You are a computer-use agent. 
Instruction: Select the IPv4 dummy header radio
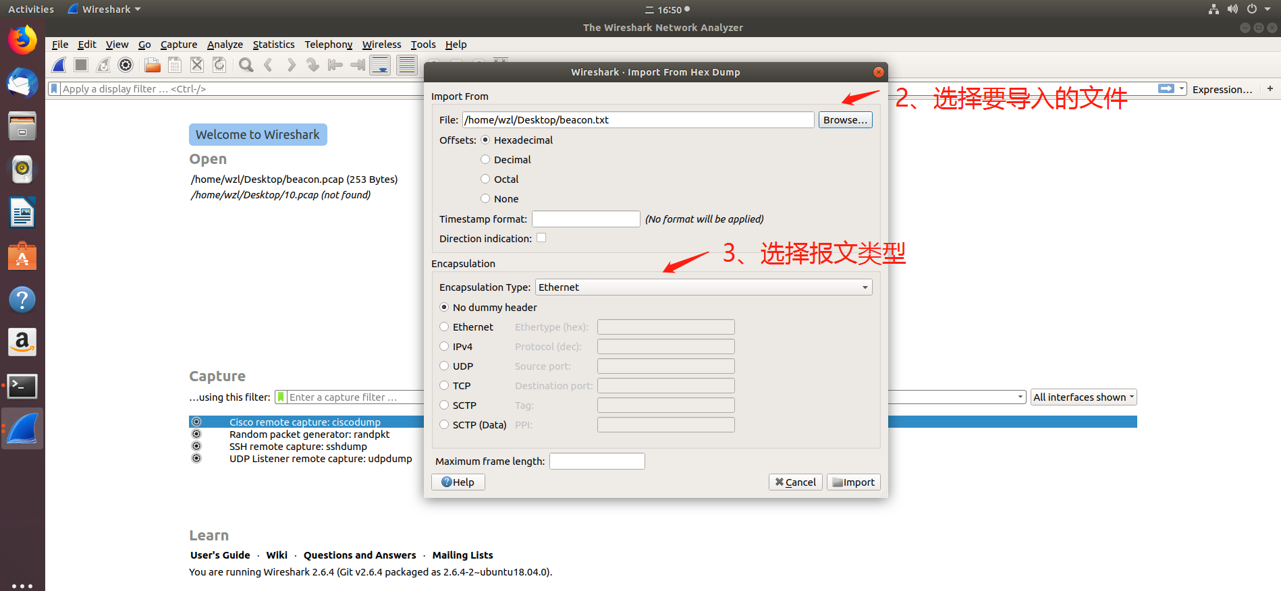pyautogui.click(x=444, y=346)
